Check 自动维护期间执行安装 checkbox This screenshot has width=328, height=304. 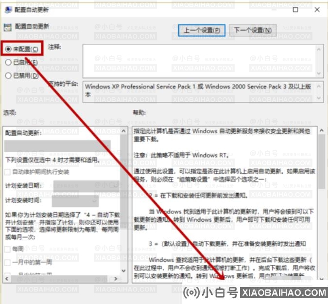7,172
